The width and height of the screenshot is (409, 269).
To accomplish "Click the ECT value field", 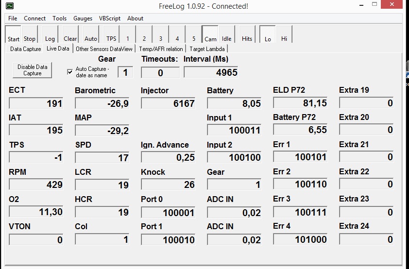I will click(36, 103).
